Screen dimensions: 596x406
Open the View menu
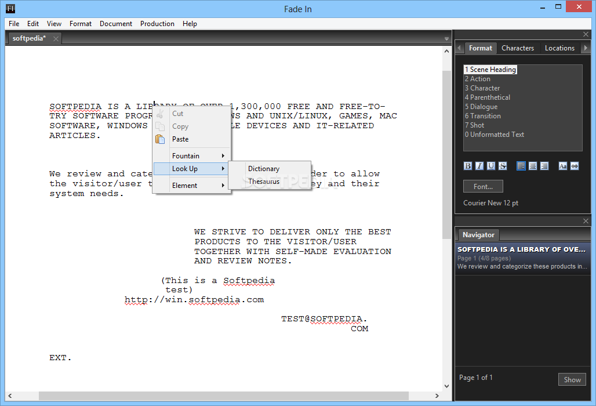click(x=54, y=24)
